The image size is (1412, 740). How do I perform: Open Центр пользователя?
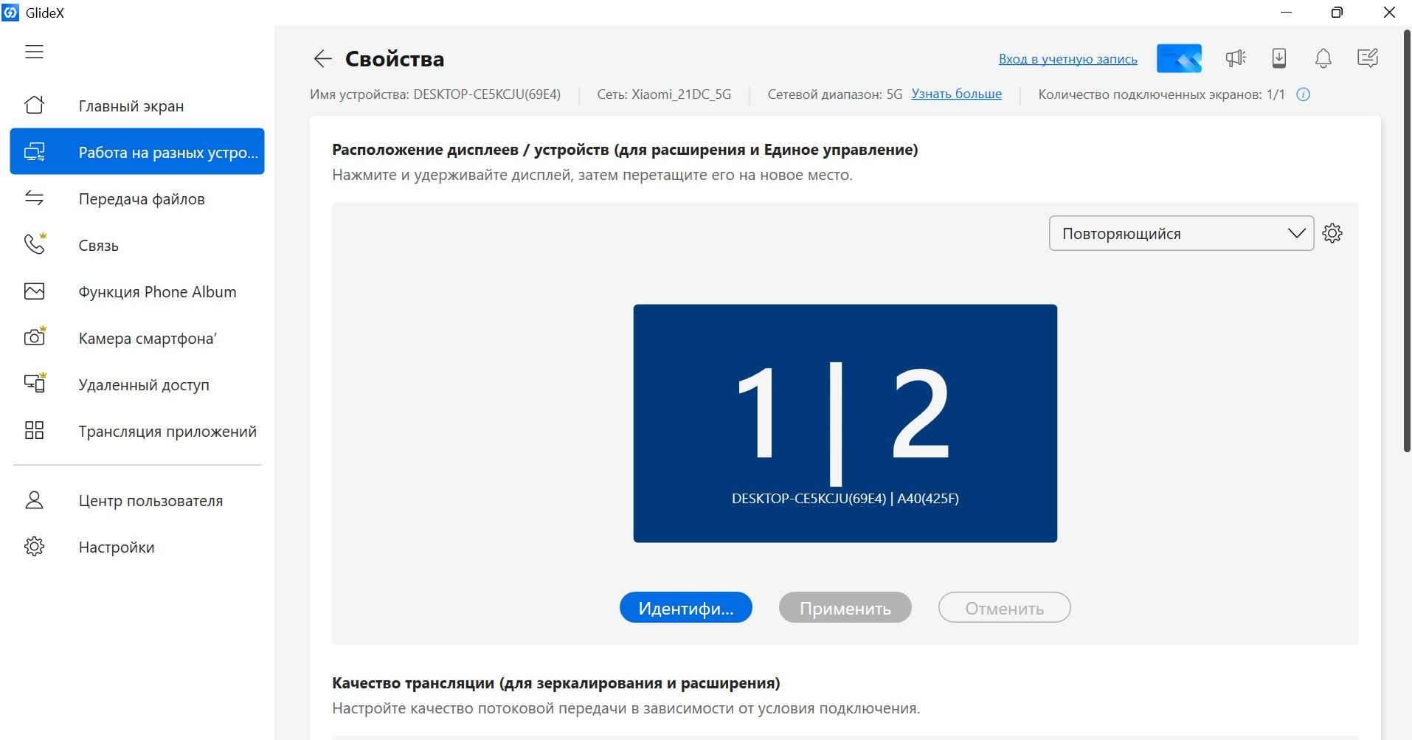point(137,500)
